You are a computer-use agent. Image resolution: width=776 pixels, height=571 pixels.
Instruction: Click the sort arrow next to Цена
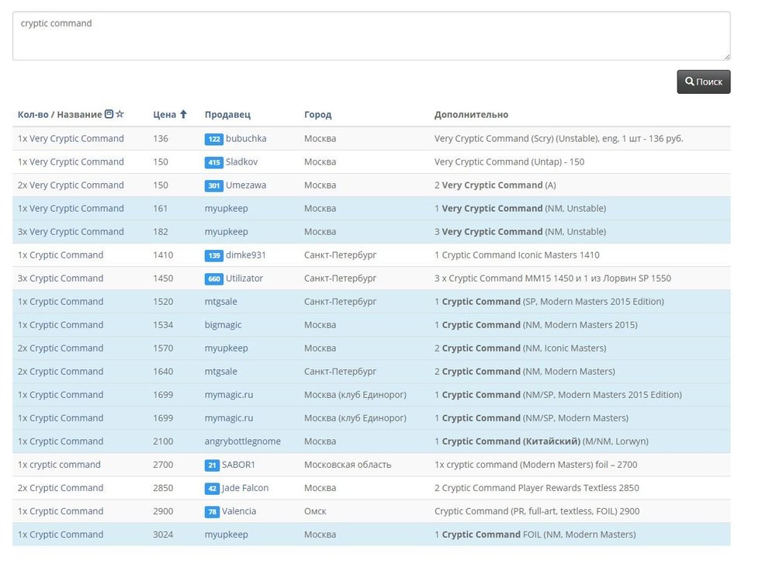coord(183,115)
